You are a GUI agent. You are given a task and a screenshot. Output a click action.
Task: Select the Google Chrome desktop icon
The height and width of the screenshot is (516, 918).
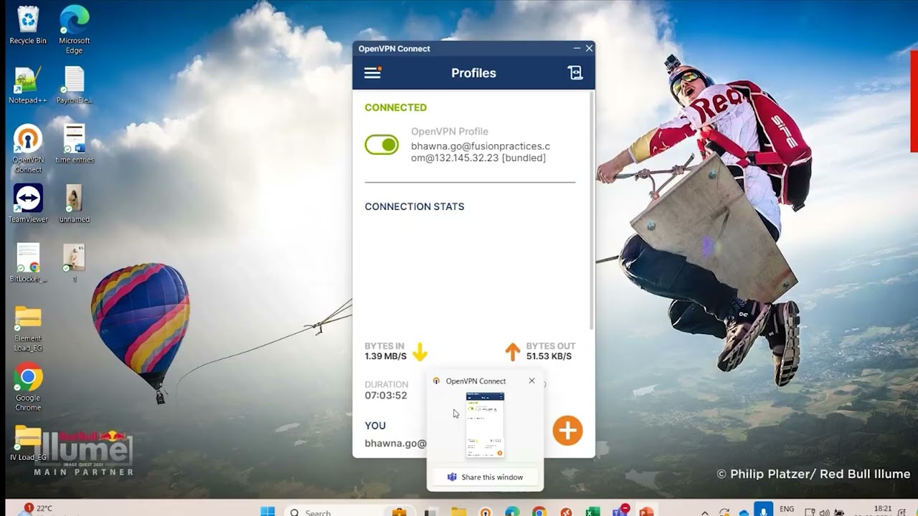(28, 388)
